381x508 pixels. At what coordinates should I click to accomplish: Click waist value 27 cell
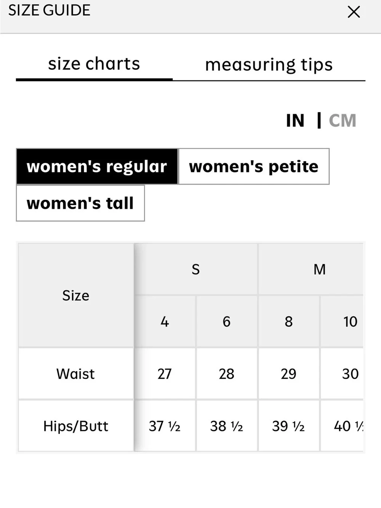click(165, 373)
